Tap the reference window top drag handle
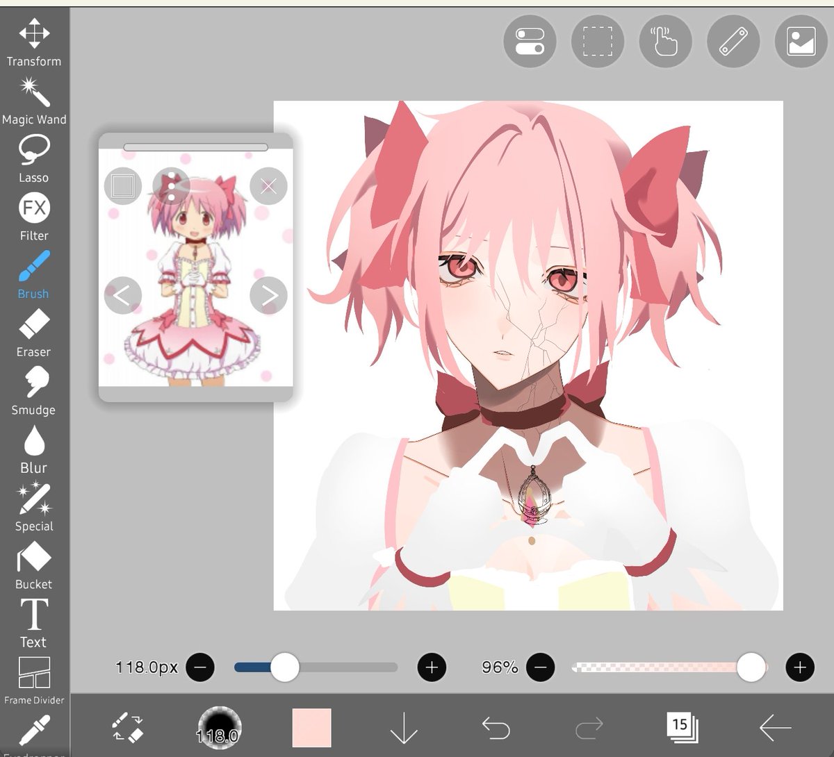Viewport: 834px width, 757px height. pyautogui.click(x=195, y=147)
